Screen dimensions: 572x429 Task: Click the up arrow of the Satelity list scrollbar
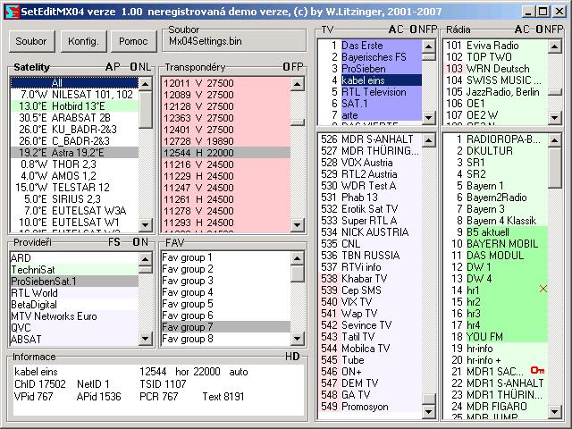[145, 84]
